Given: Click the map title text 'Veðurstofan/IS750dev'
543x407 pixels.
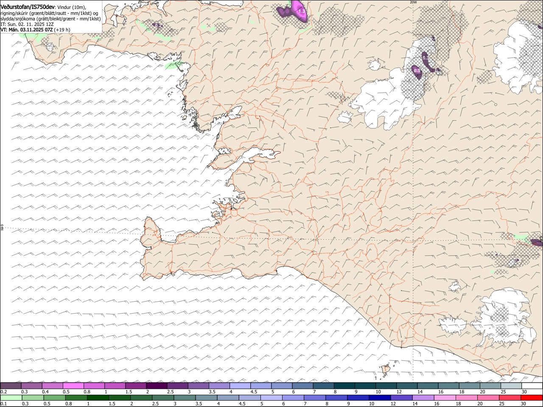Looking at the screenshot, I should point(28,7).
